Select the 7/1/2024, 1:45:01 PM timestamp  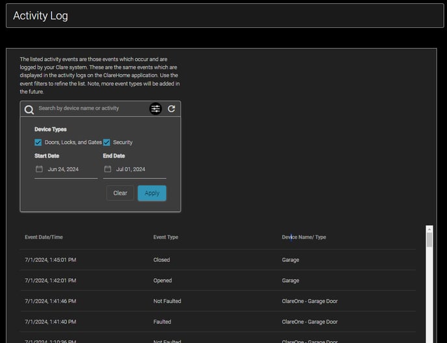(51, 260)
